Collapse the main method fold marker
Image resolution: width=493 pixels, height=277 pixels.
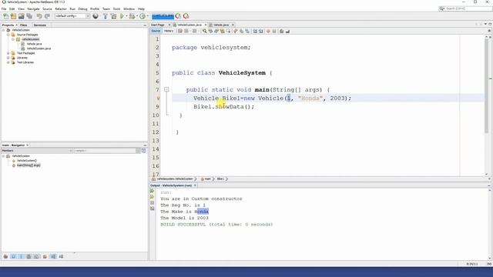click(166, 90)
